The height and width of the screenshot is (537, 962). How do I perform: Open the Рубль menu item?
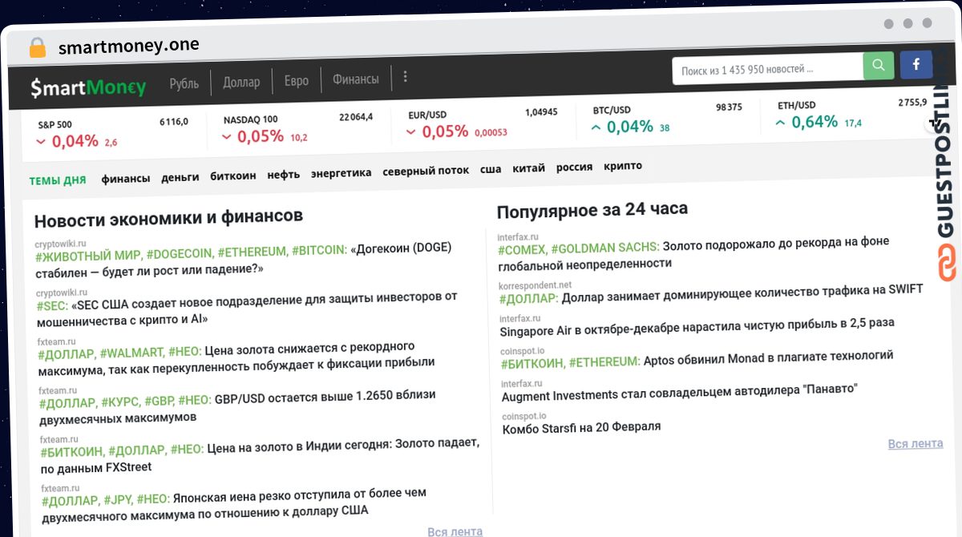[184, 83]
